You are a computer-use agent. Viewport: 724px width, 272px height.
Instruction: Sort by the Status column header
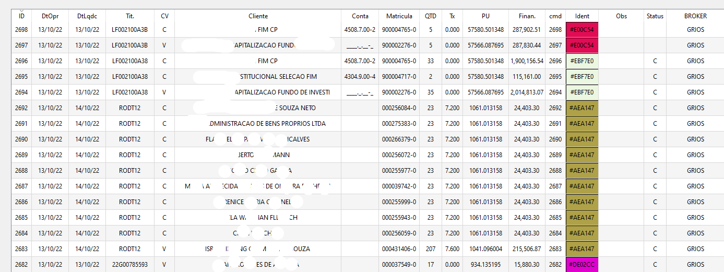tap(655, 16)
